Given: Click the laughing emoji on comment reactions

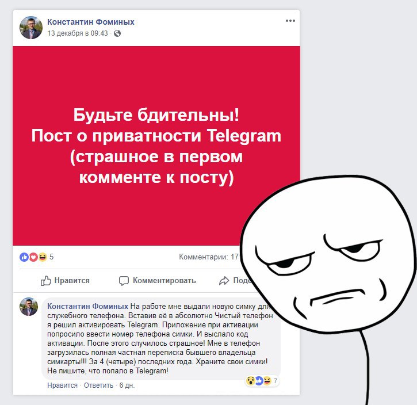Looking at the screenshot, I should tap(267, 381).
